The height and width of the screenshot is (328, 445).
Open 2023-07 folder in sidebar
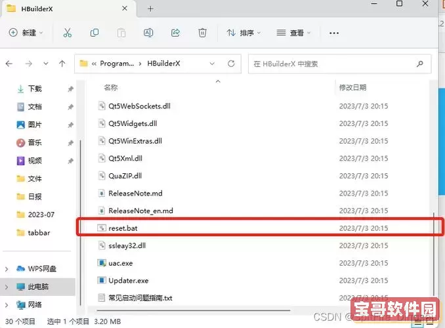(41, 215)
